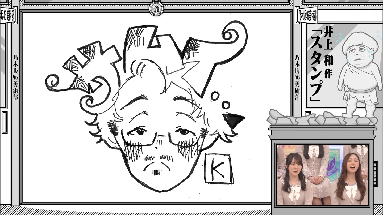Click the vertical 乃木坂46美術部 text on right pillar

click(x=297, y=77)
